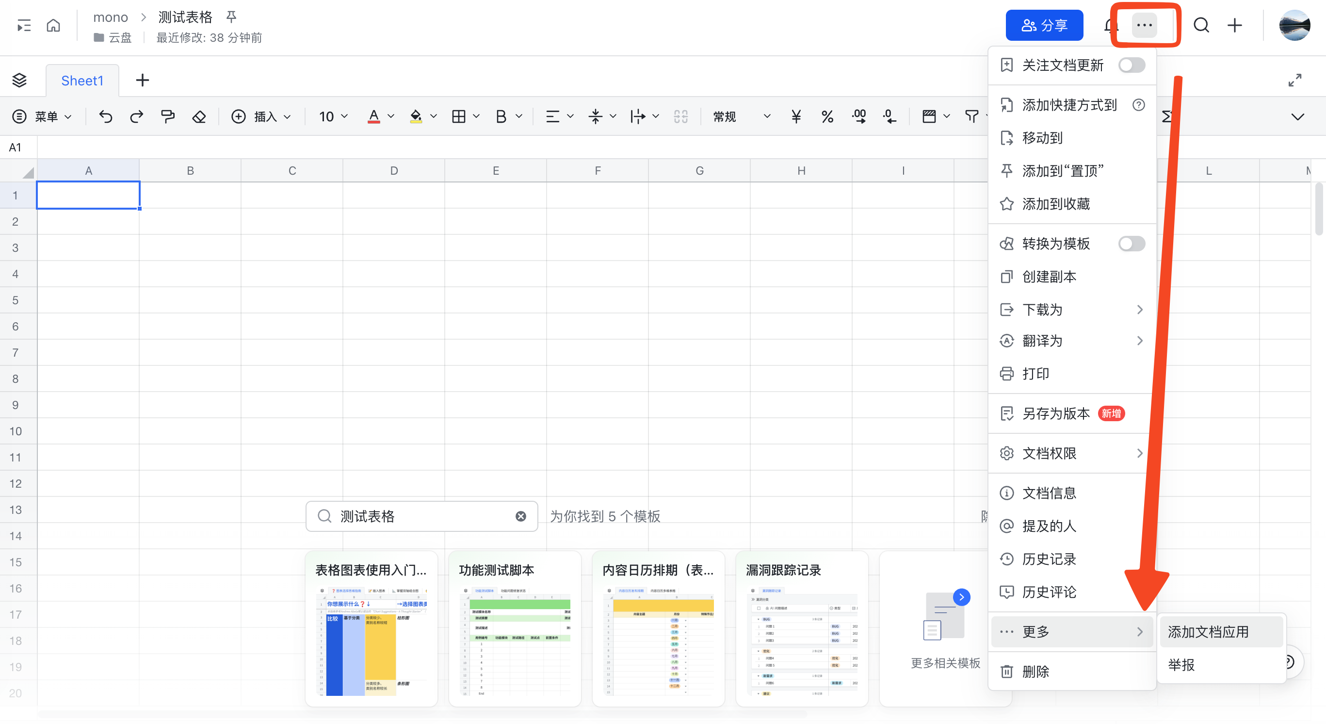Clear the 测试表格 template search field
Image resolution: width=1326 pixels, height=724 pixels.
coord(520,516)
